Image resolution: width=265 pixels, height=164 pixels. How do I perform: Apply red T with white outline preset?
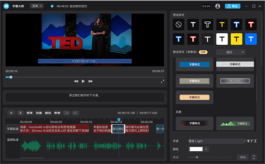coord(251,24)
